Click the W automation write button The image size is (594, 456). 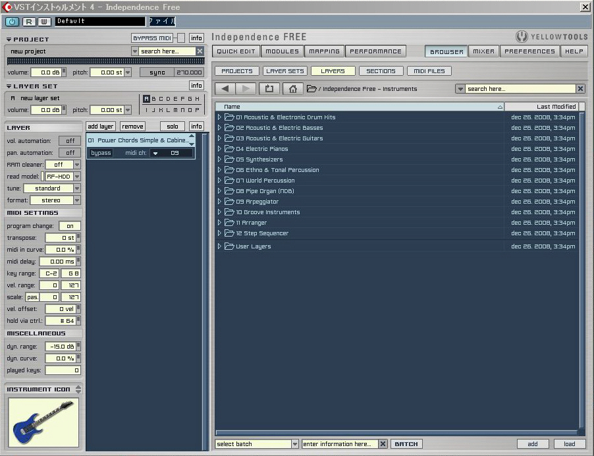click(x=44, y=22)
